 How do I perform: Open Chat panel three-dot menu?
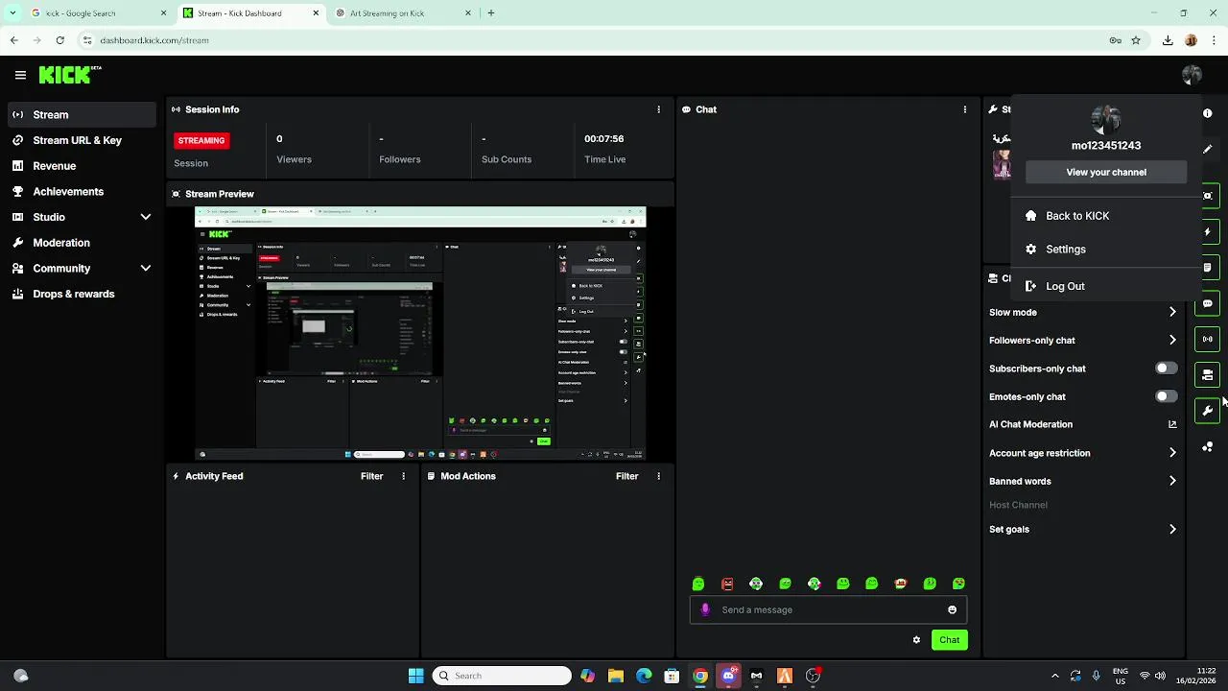pyautogui.click(x=964, y=109)
